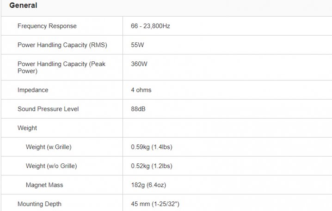Select Power Handling Capacity (RMS) label

pos(62,45)
